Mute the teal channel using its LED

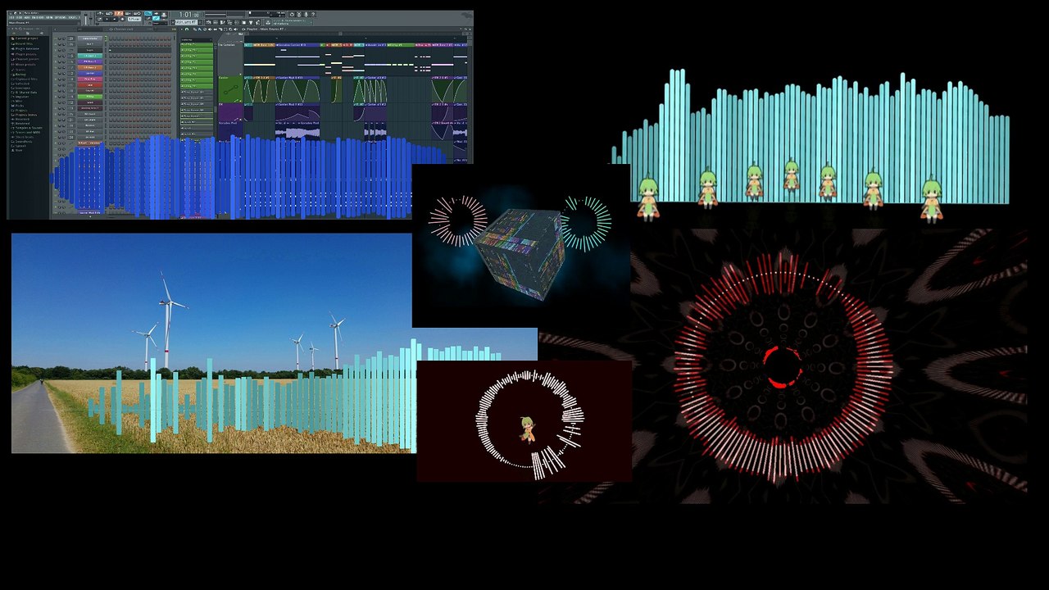click(56, 56)
